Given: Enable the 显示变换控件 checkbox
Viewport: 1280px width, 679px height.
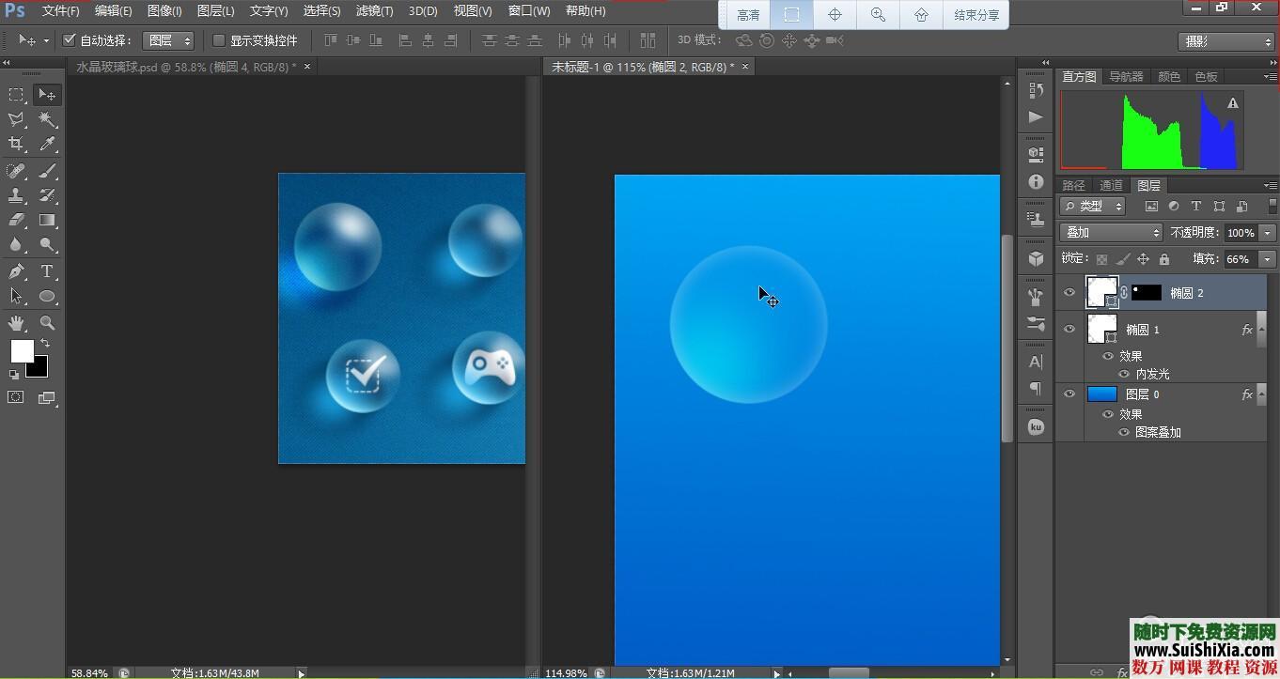Looking at the screenshot, I should pyautogui.click(x=219, y=40).
